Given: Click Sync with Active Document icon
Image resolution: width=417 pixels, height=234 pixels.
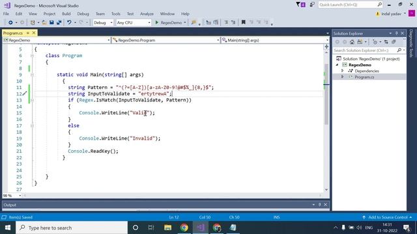Looking at the screenshot, I should [x=386, y=42].
